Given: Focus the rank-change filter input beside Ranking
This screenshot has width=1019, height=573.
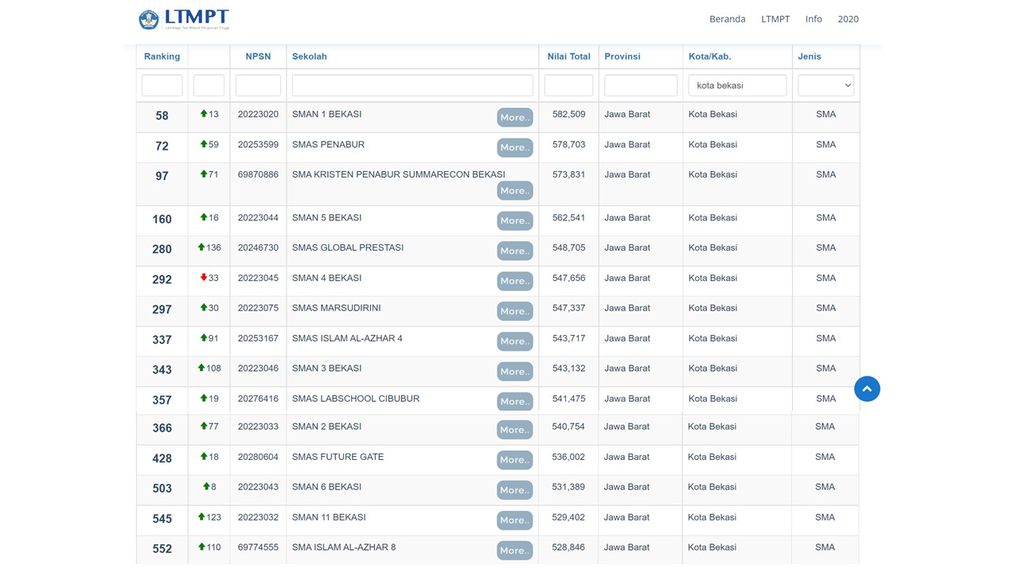Looking at the screenshot, I should click(x=209, y=85).
